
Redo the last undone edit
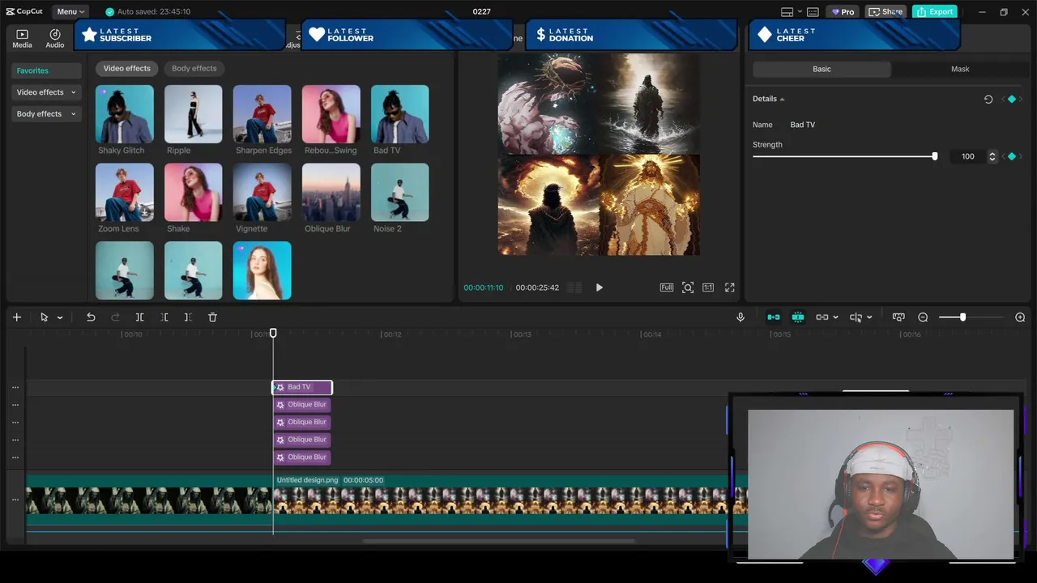tap(115, 317)
